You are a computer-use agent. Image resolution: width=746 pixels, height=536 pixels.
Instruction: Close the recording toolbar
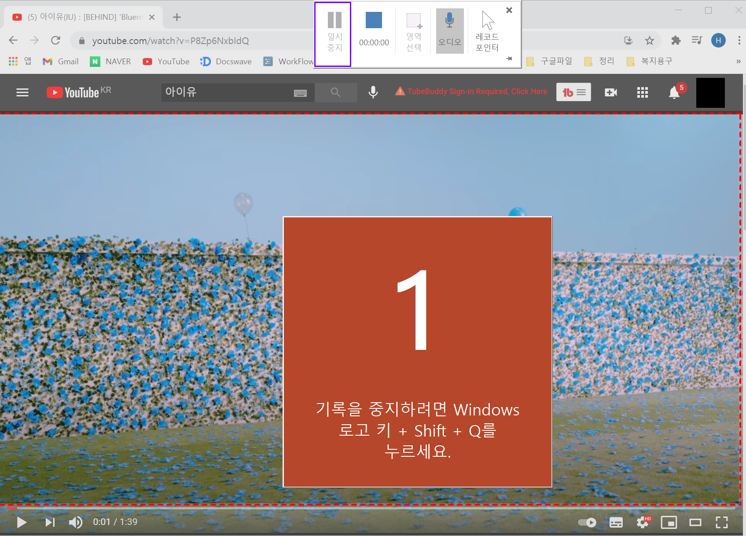coord(509,10)
